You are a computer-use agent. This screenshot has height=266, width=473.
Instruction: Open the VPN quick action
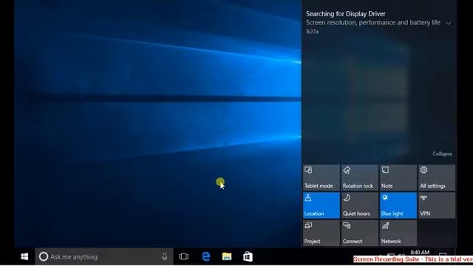pos(437,205)
